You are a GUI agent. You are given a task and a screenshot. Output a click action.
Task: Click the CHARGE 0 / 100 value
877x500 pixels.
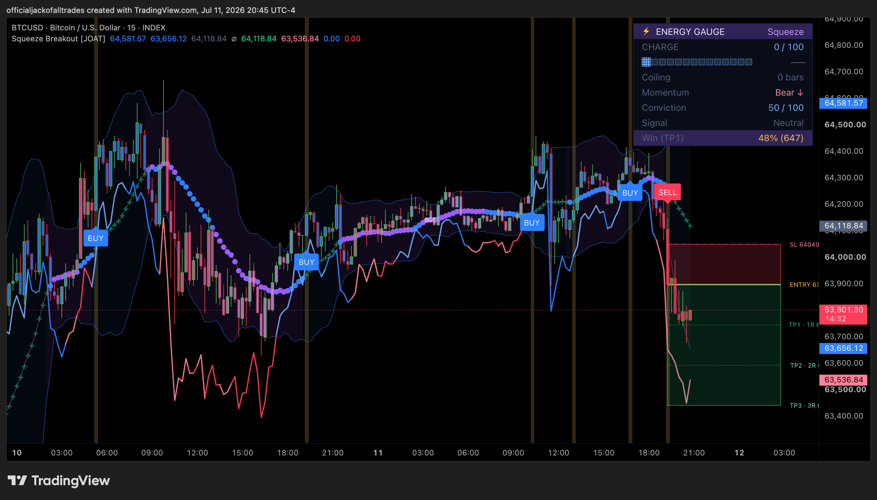789,47
